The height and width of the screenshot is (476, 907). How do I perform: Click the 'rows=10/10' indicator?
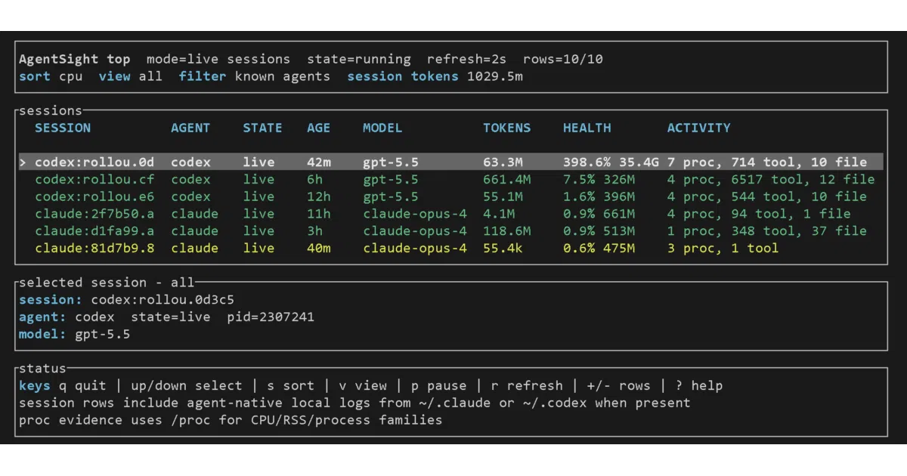pos(563,59)
